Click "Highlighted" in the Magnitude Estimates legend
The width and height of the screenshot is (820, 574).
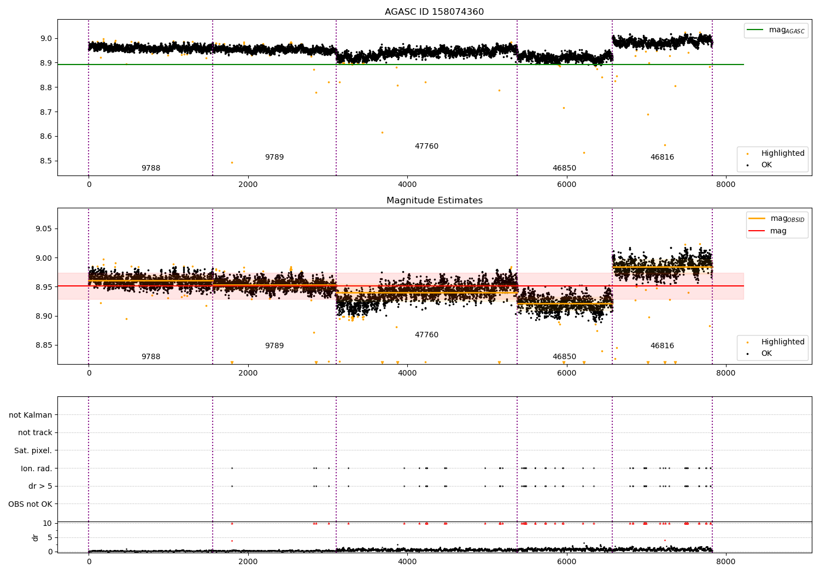(x=783, y=342)
